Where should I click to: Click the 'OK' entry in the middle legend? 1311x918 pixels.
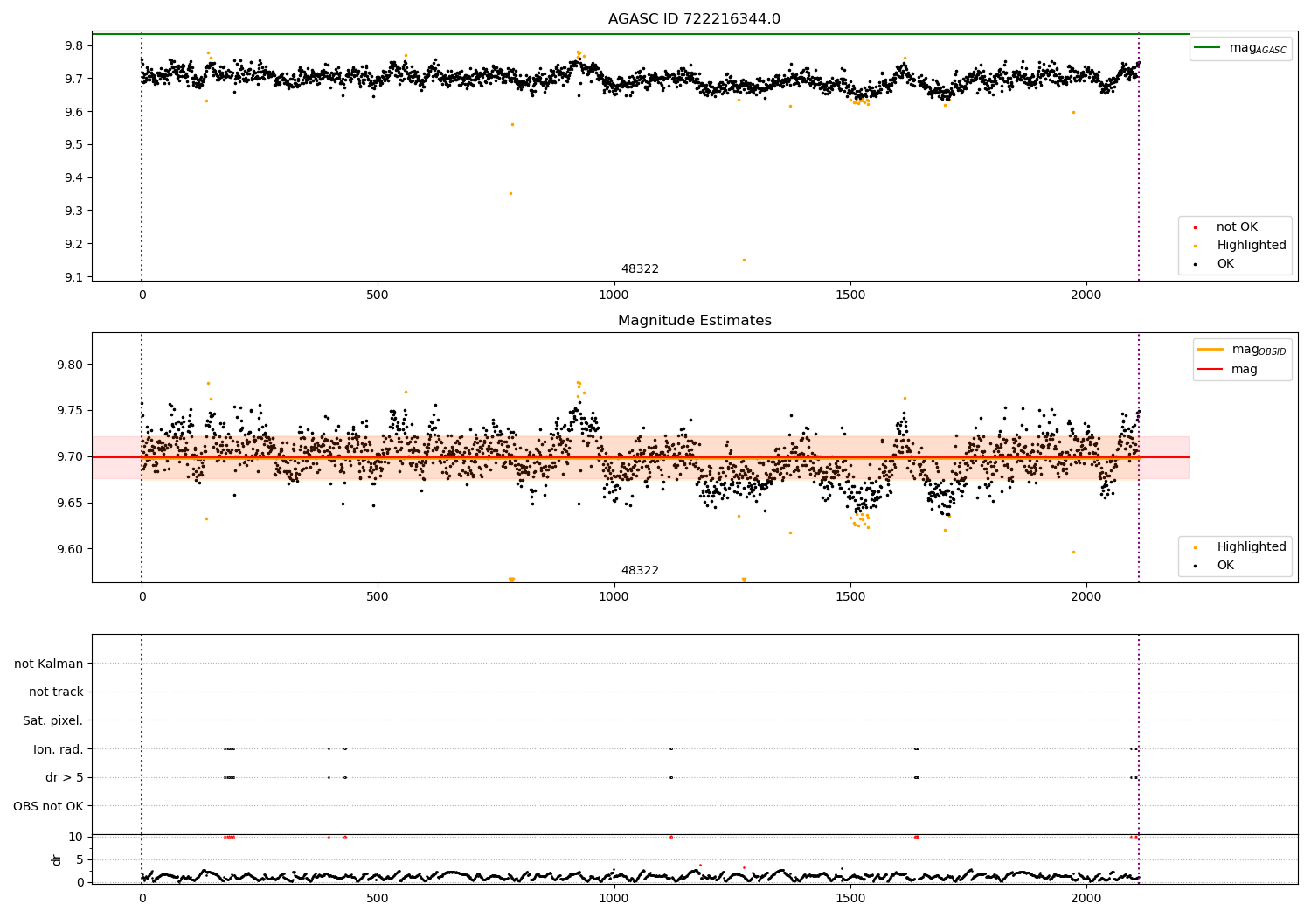tap(1225, 566)
